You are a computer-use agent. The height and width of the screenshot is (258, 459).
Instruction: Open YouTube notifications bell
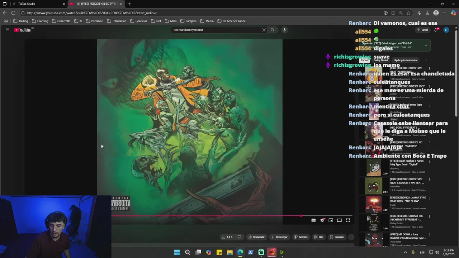pyautogui.click(x=436, y=30)
